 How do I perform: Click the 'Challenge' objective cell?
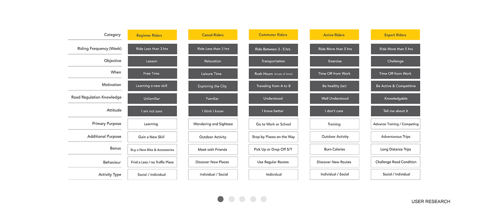pyautogui.click(x=395, y=61)
